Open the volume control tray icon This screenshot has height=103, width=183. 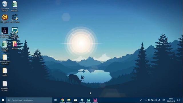tap(156, 100)
